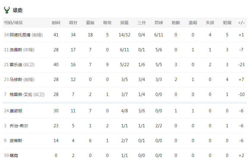Screen dimensions: 249x163
Task: Open player 塔克 profile link
Action: 14,156
